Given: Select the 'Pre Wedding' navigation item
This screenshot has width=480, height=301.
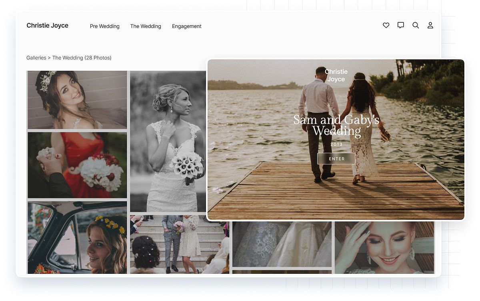Looking at the screenshot, I should pyautogui.click(x=104, y=26).
